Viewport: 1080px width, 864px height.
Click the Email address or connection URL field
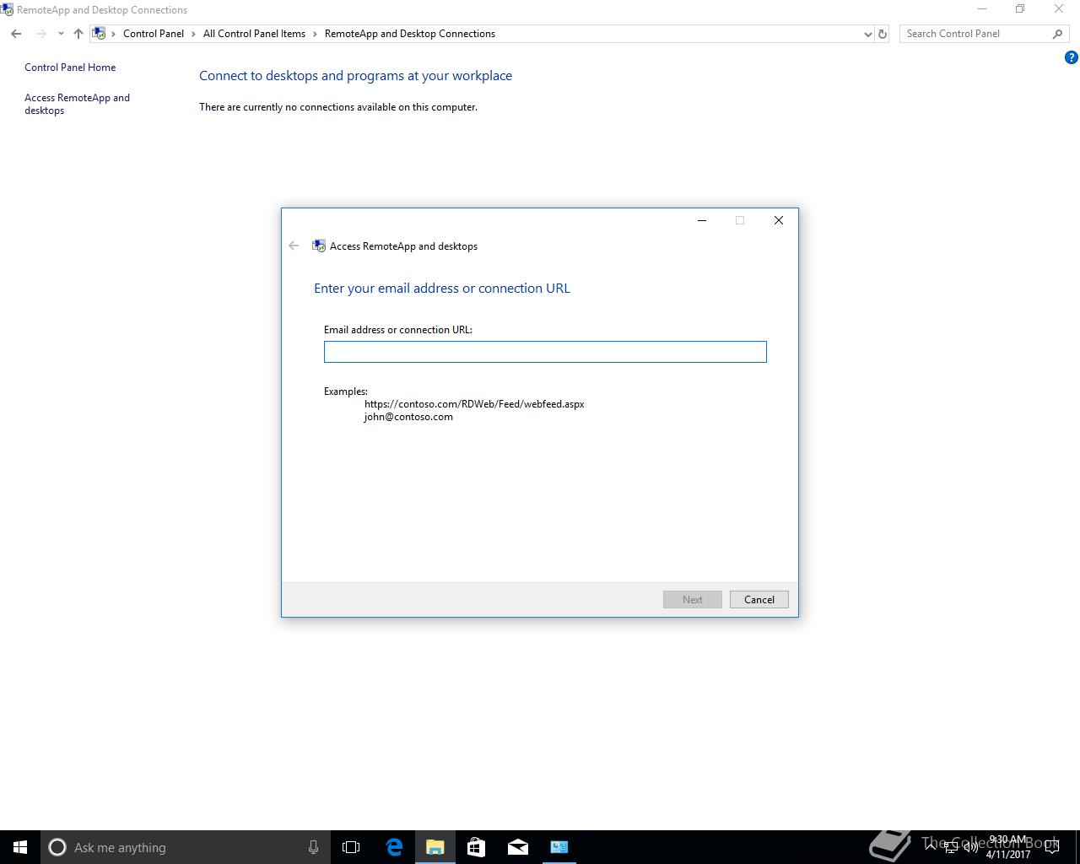[x=545, y=352]
